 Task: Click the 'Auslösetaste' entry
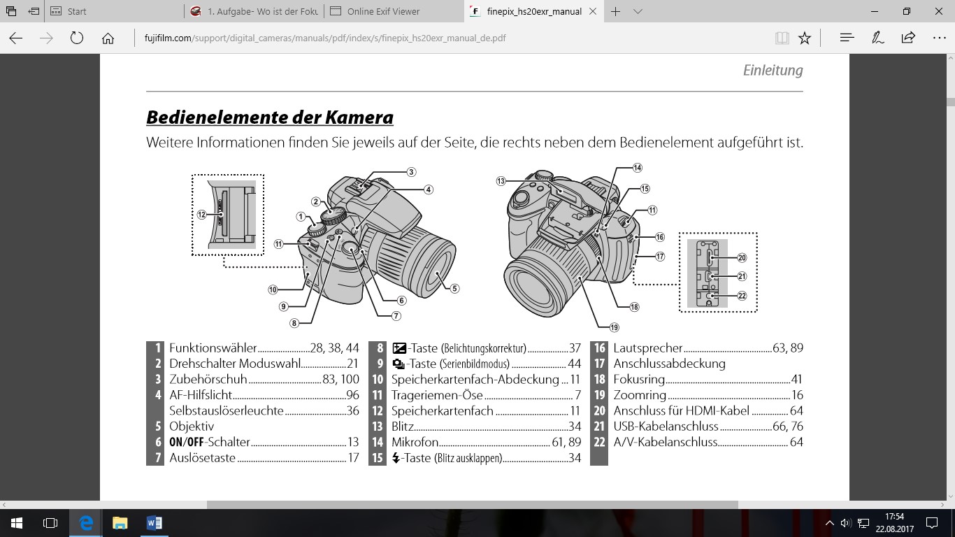coord(203,458)
